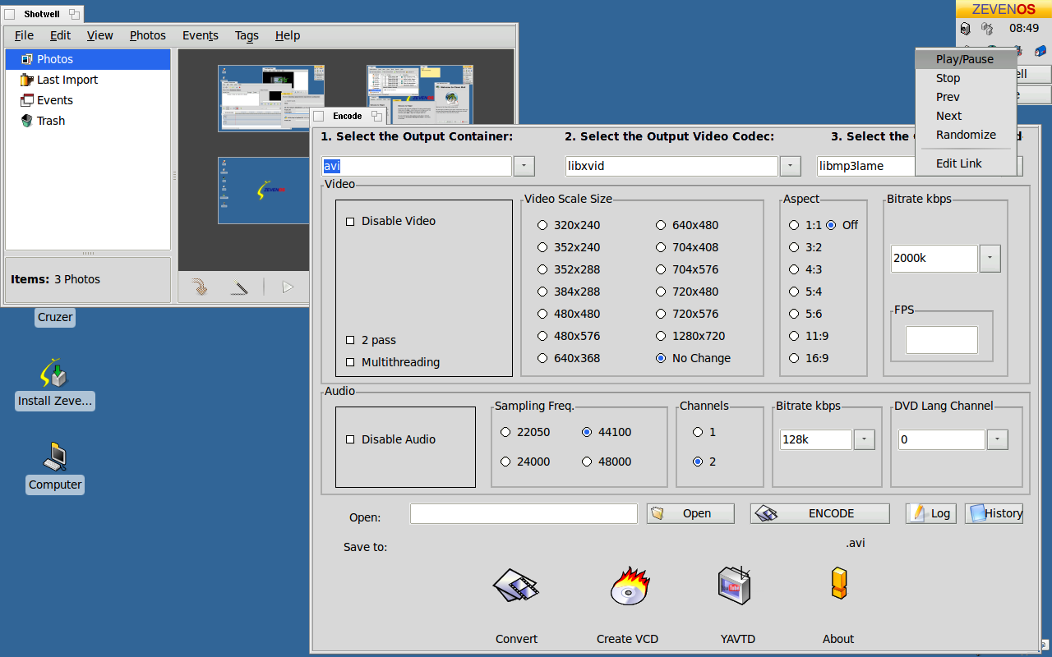Open the video bitrate 2000k dropdown
This screenshot has height=657, width=1052.
tap(990, 258)
